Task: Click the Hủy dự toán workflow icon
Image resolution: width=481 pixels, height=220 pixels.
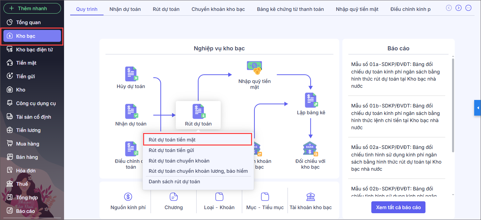Action: (131, 74)
